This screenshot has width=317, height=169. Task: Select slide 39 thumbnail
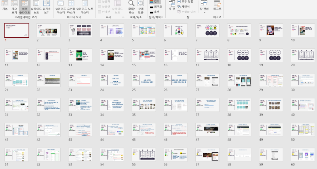271,105
